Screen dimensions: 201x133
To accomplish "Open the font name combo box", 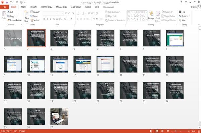I will (x=50, y=13).
